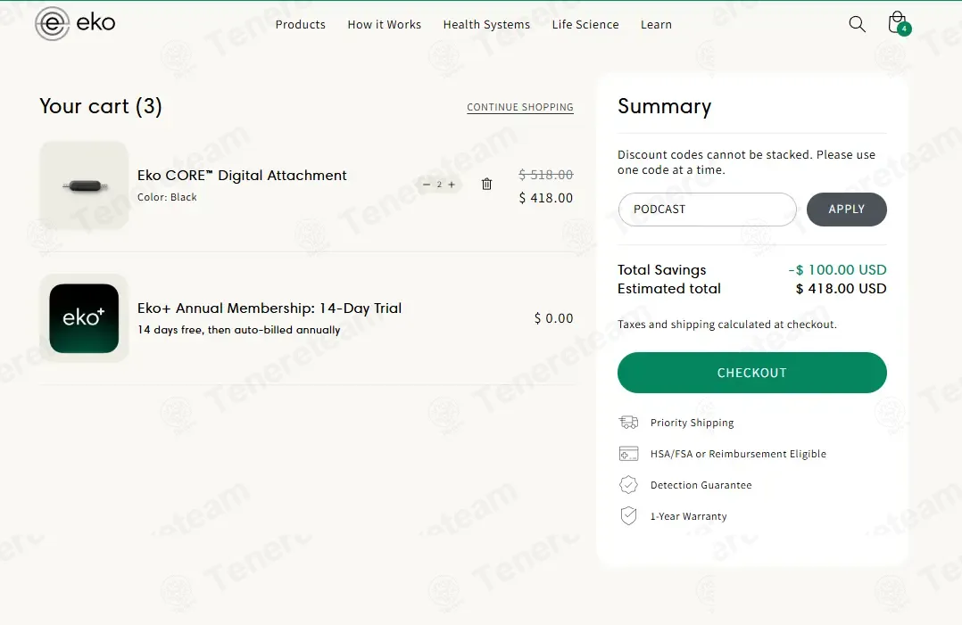Open the How it Works menu

[384, 24]
